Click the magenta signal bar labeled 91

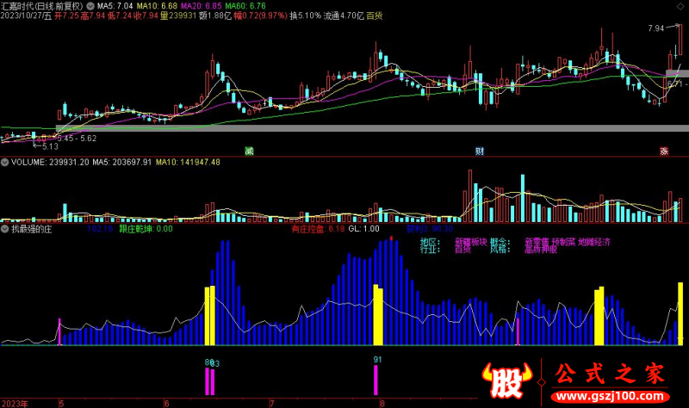point(376,380)
